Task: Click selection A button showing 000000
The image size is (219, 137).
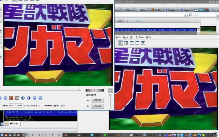Action: point(97,100)
